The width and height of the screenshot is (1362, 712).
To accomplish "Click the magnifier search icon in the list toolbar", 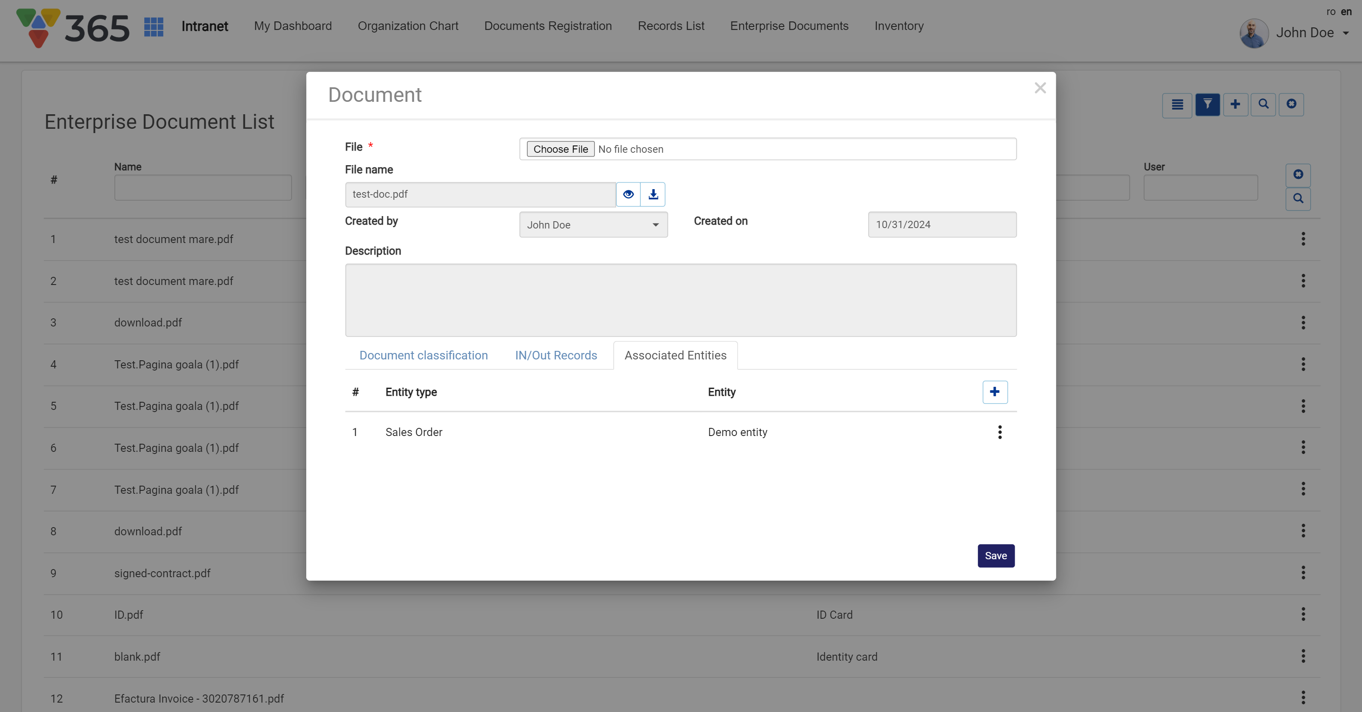I will [1263, 104].
